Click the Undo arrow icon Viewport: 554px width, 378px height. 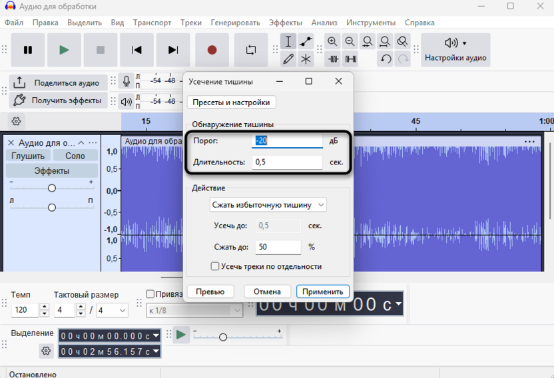click(386, 59)
